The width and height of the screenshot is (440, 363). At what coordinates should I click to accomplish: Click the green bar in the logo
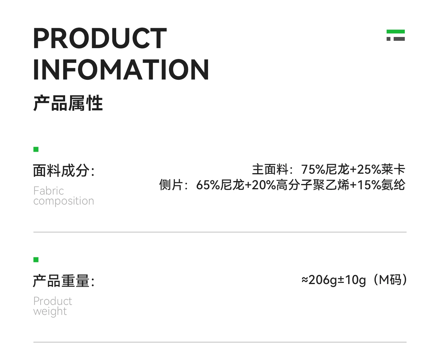point(395,31)
